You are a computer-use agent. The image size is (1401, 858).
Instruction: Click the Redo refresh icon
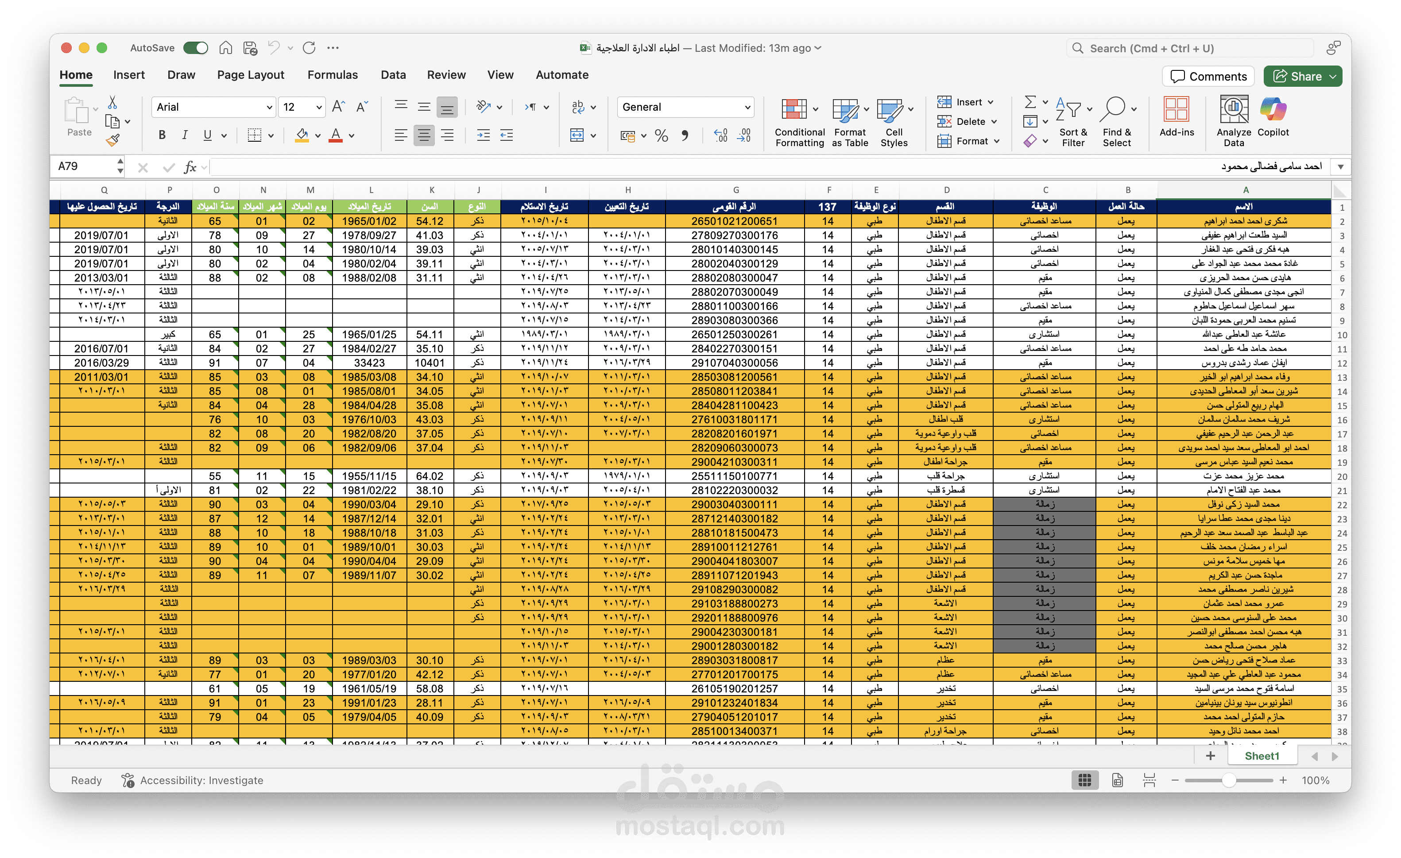pyautogui.click(x=310, y=48)
